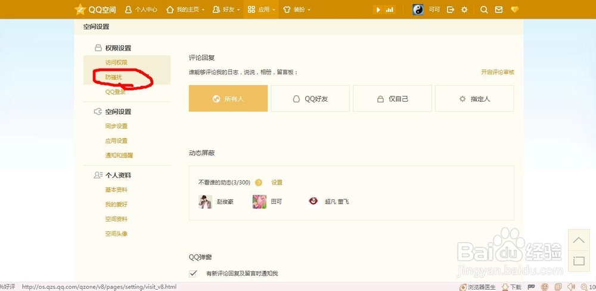Click 超凡 蕾飞's avatar icon
This screenshot has height=291, width=596.
(x=313, y=202)
